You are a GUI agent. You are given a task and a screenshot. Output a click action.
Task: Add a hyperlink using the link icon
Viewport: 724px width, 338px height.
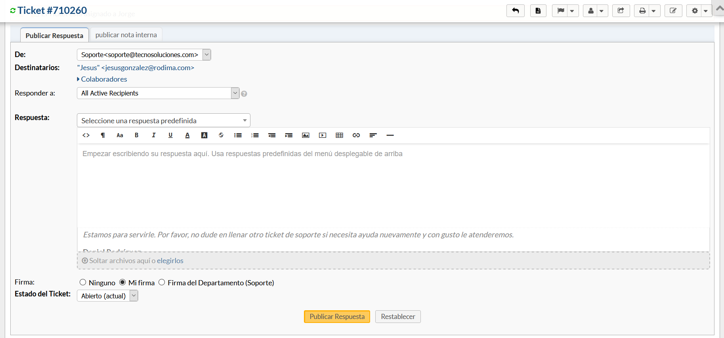tap(356, 135)
